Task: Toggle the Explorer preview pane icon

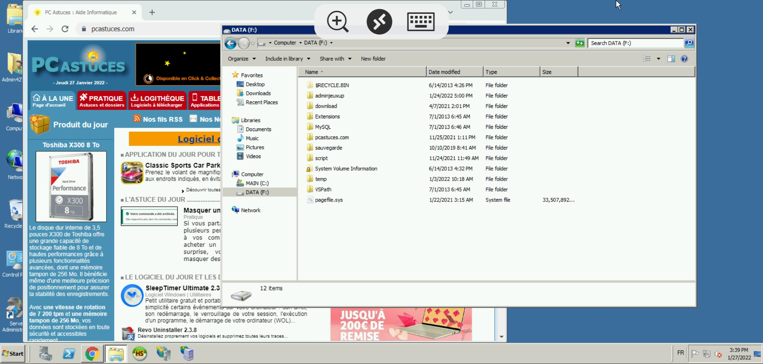Action: click(x=671, y=59)
